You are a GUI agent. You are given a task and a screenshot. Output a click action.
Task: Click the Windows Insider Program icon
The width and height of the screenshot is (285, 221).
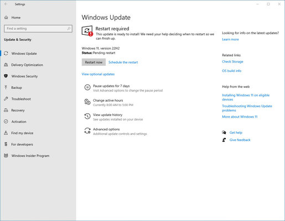pyautogui.click(x=6, y=156)
